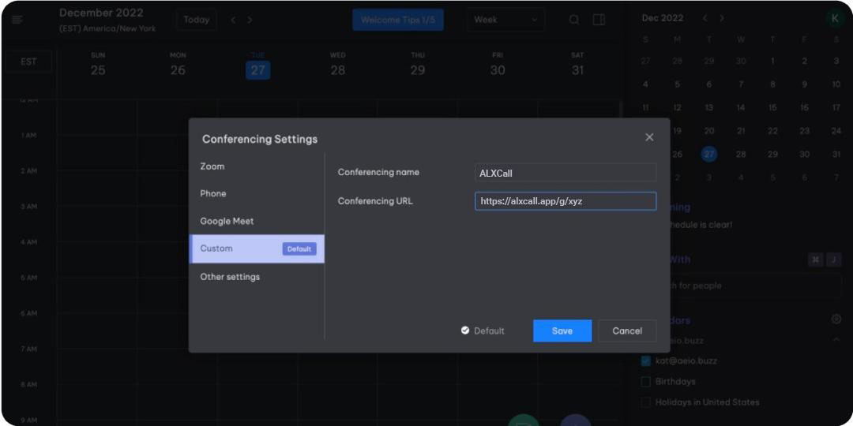Image resolution: width=853 pixels, height=426 pixels.
Task: Enable the Birthdays calendar checkbox
Action: coord(645,382)
